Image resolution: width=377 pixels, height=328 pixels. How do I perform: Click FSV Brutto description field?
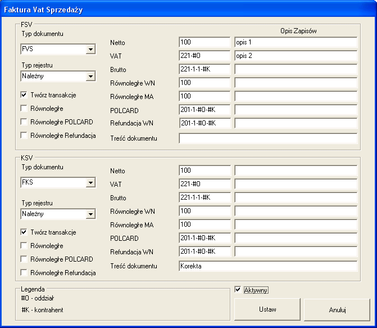point(296,69)
